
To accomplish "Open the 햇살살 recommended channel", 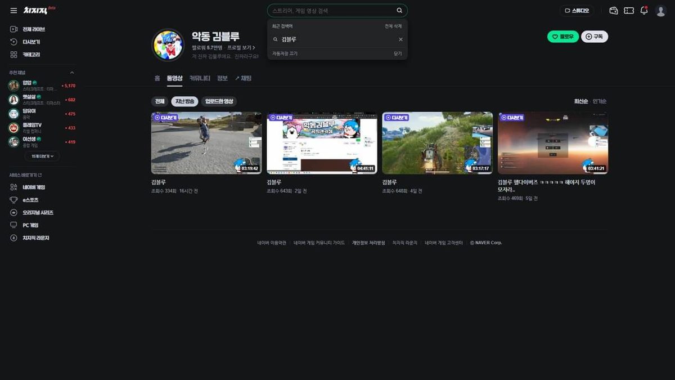I will [x=42, y=100].
